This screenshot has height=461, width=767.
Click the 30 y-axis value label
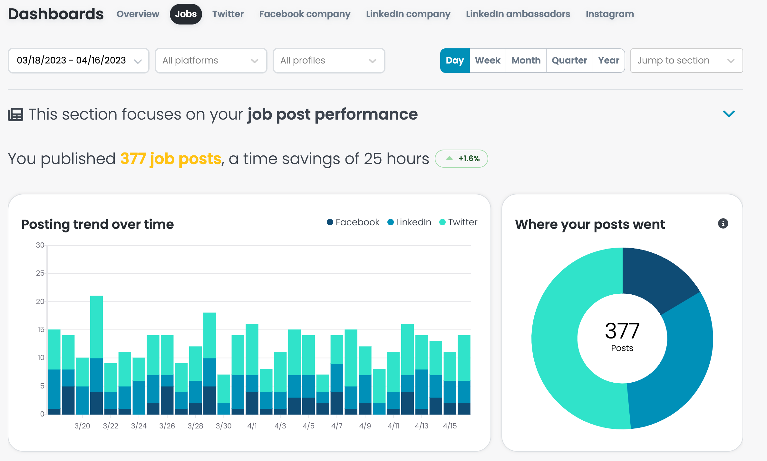click(x=40, y=245)
